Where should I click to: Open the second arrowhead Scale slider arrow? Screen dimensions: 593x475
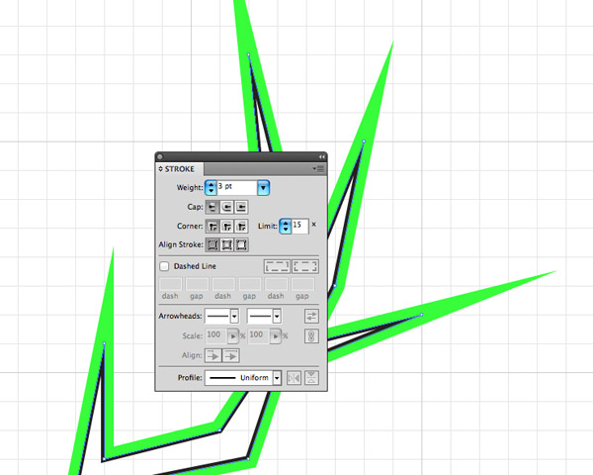[x=276, y=336]
